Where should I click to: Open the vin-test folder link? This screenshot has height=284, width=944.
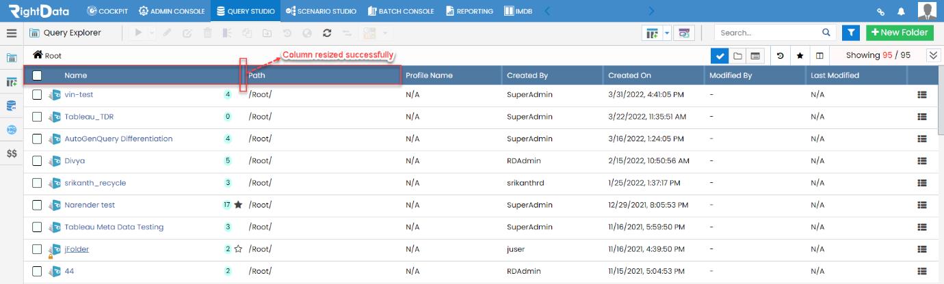[79, 95]
